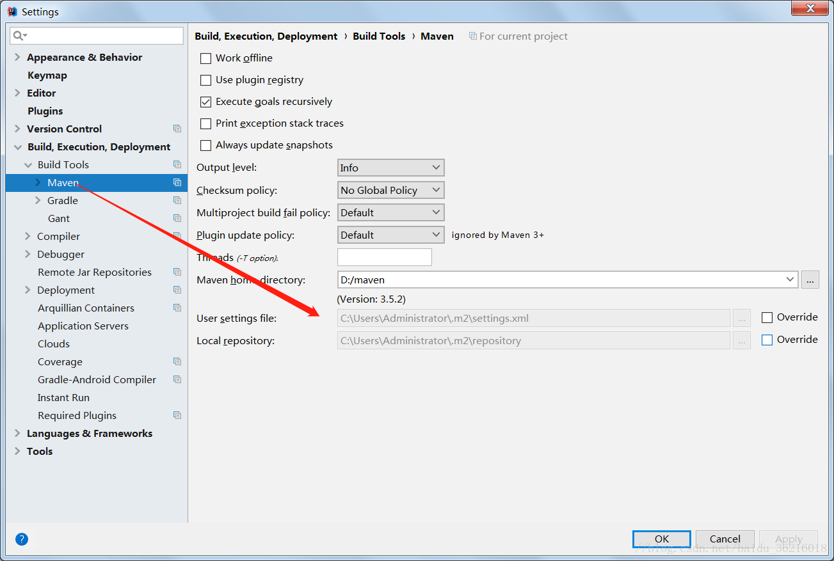Click project-level icon beside Version Control
The height and width of the screenshot is (561, 834).
(x=177, y=129)
